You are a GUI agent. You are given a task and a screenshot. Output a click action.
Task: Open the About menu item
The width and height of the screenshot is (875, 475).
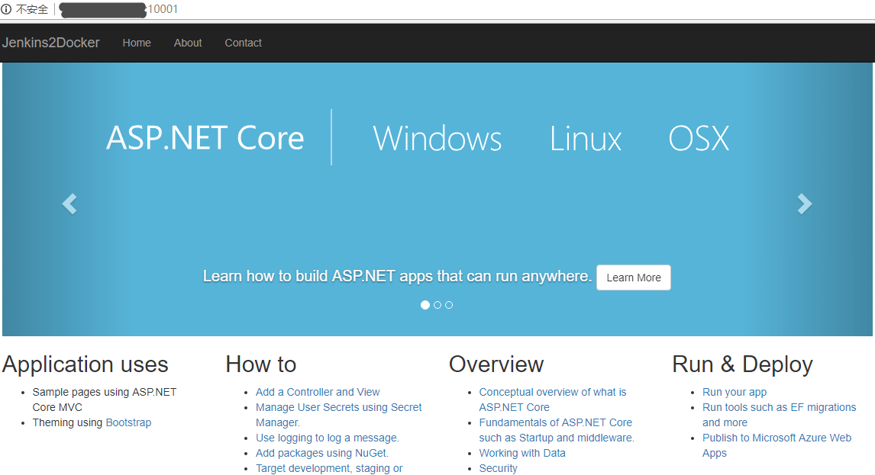tap(188, 43)
